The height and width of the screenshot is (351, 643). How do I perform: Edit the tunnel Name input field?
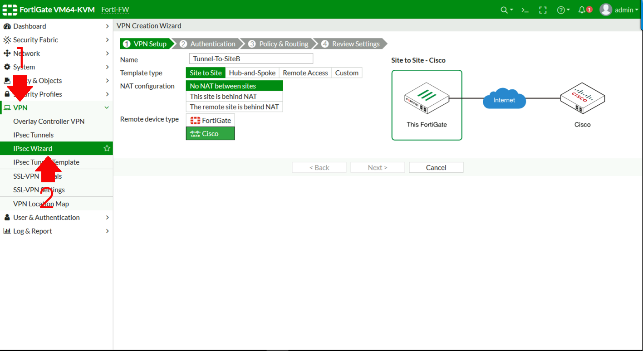(x=251, y=58)
